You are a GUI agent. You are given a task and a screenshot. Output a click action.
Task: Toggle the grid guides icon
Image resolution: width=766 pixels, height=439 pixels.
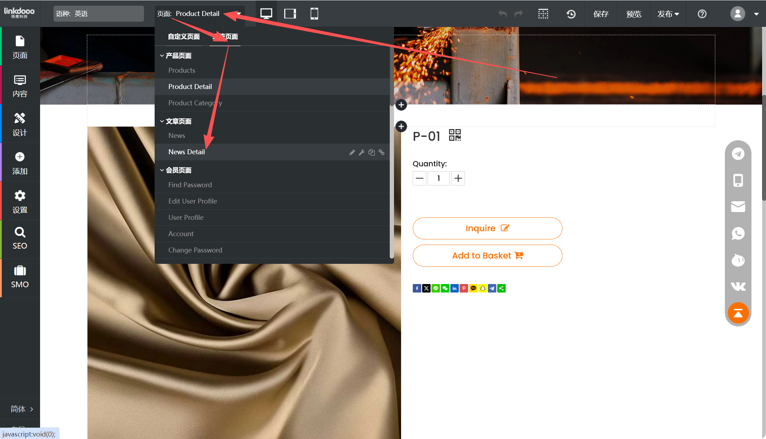point(543,14)
